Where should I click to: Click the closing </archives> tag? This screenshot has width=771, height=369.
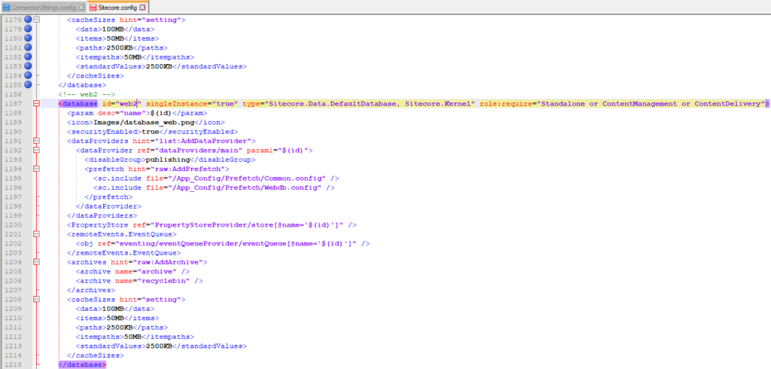[x=90, y=290]
